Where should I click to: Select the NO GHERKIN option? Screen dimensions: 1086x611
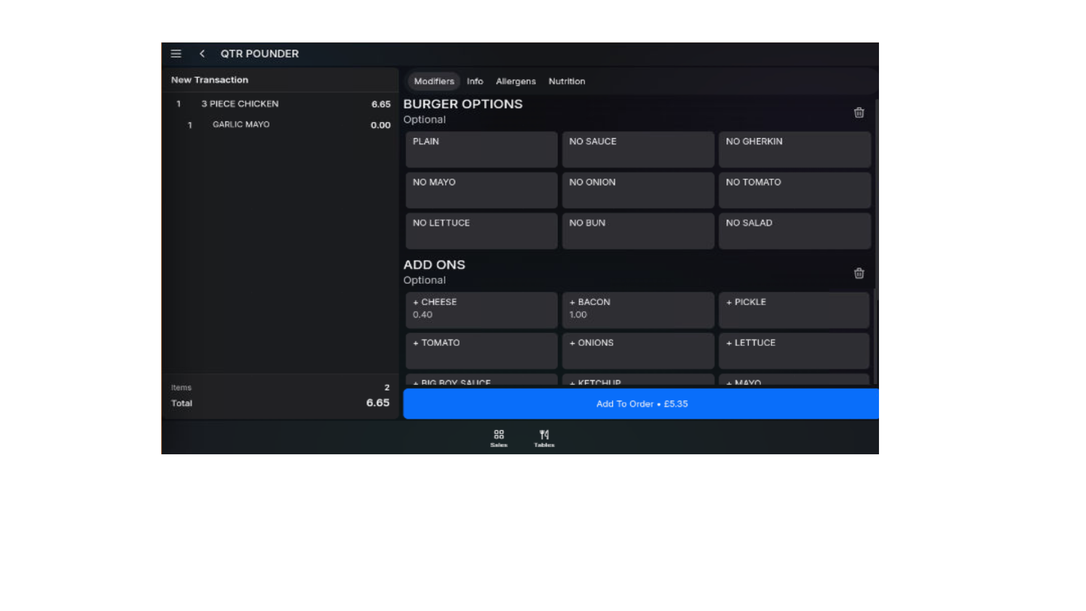[795, 149]
